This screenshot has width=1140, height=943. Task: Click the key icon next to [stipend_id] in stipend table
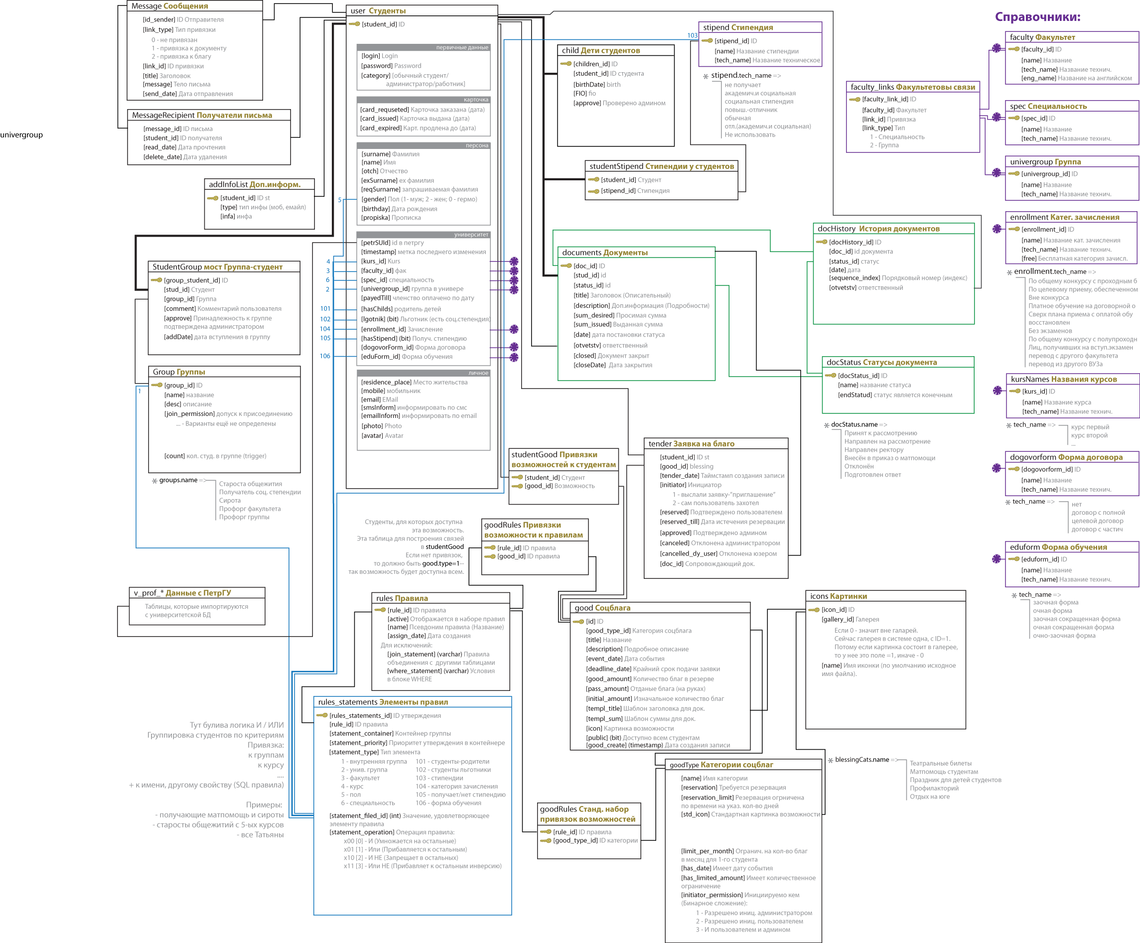coord(707,41)
